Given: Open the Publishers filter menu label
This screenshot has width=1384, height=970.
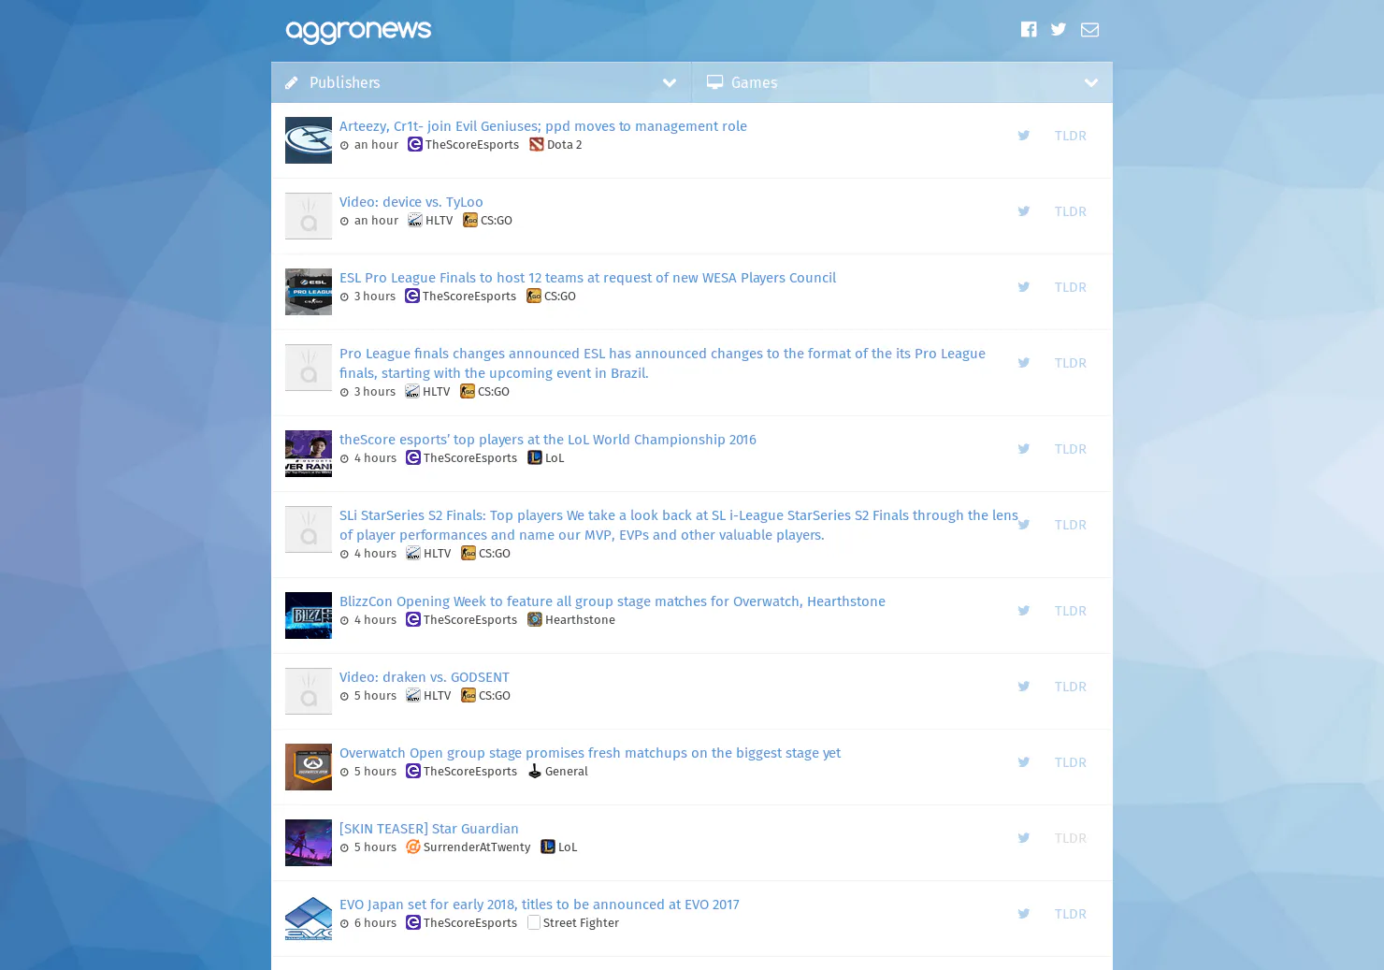Looking at the screenshot, I should click(x=344, y=82).
